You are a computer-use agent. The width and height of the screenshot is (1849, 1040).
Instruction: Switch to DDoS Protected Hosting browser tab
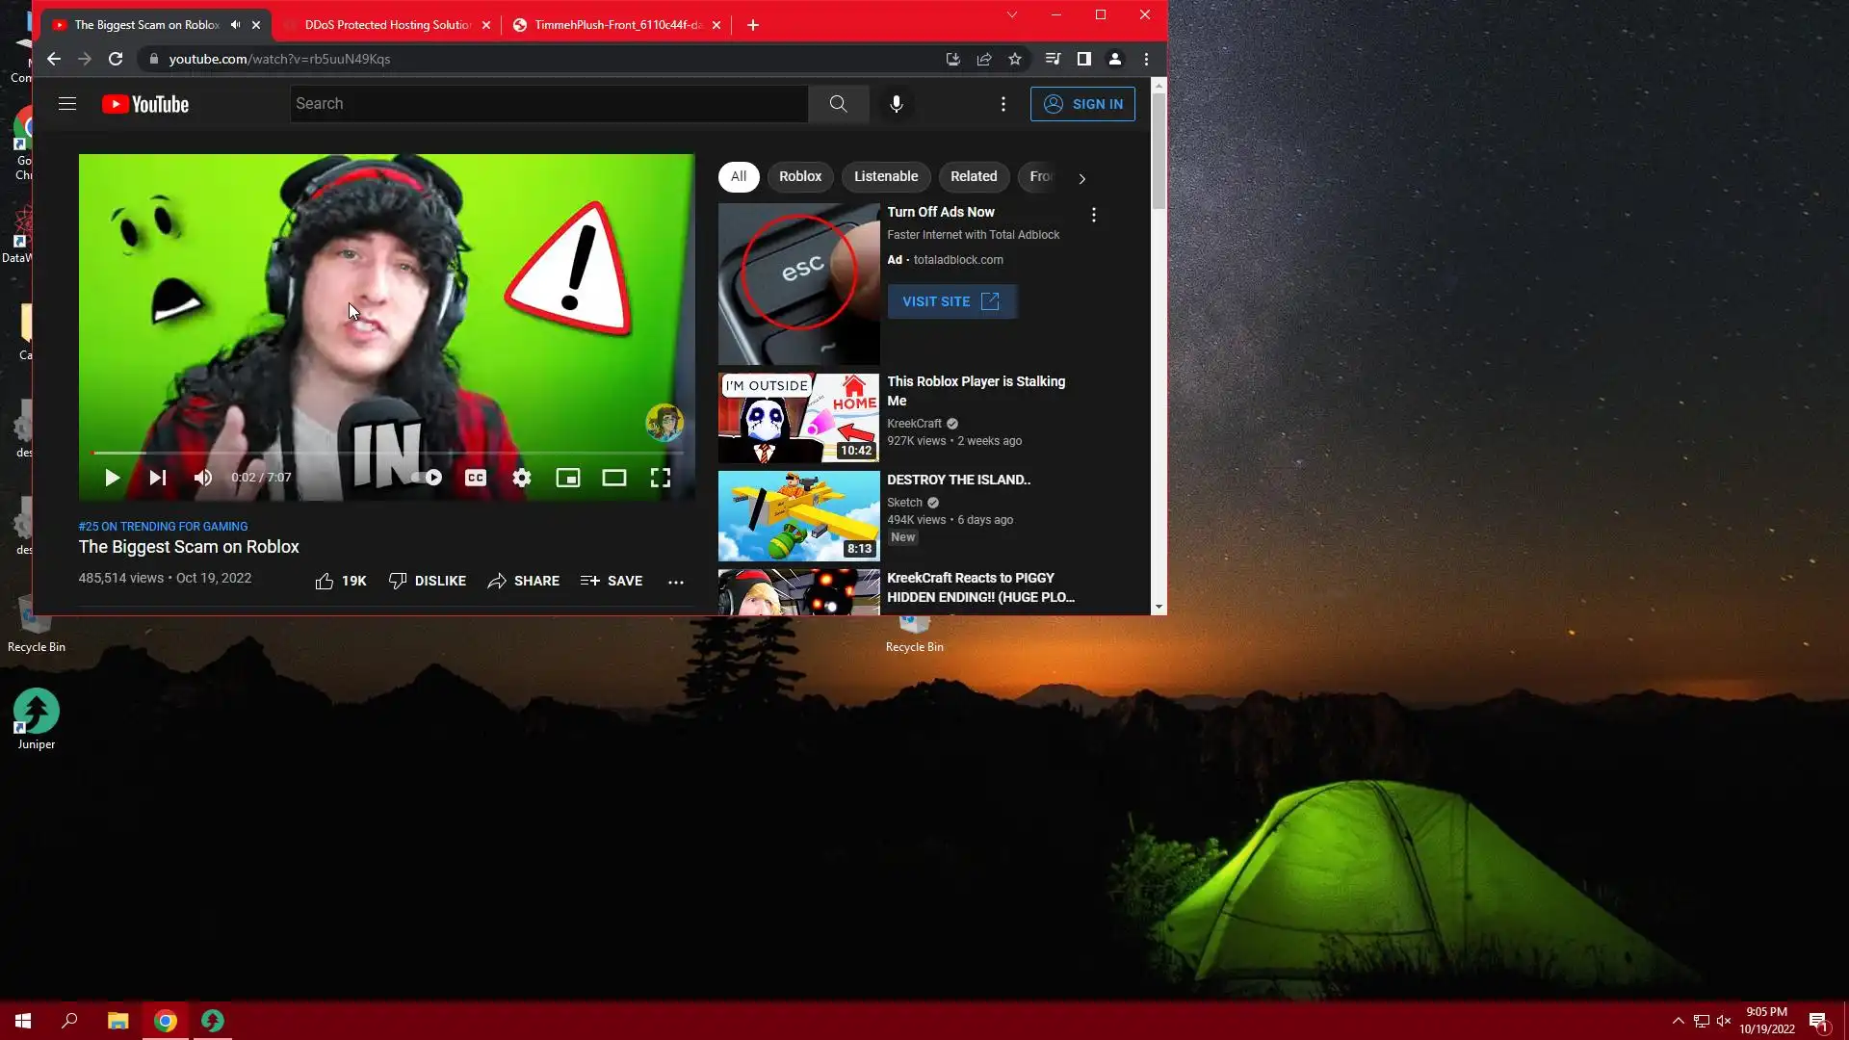[x=386, y=25]
